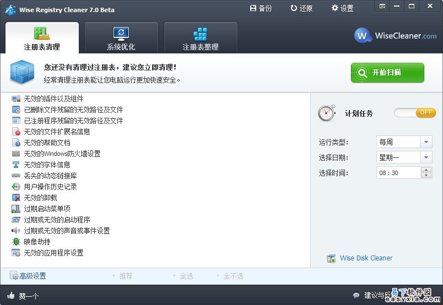Click the 赞一个 thumbs-up icon
This screenshot has width=443, height=305.
[x=11, y=296]
